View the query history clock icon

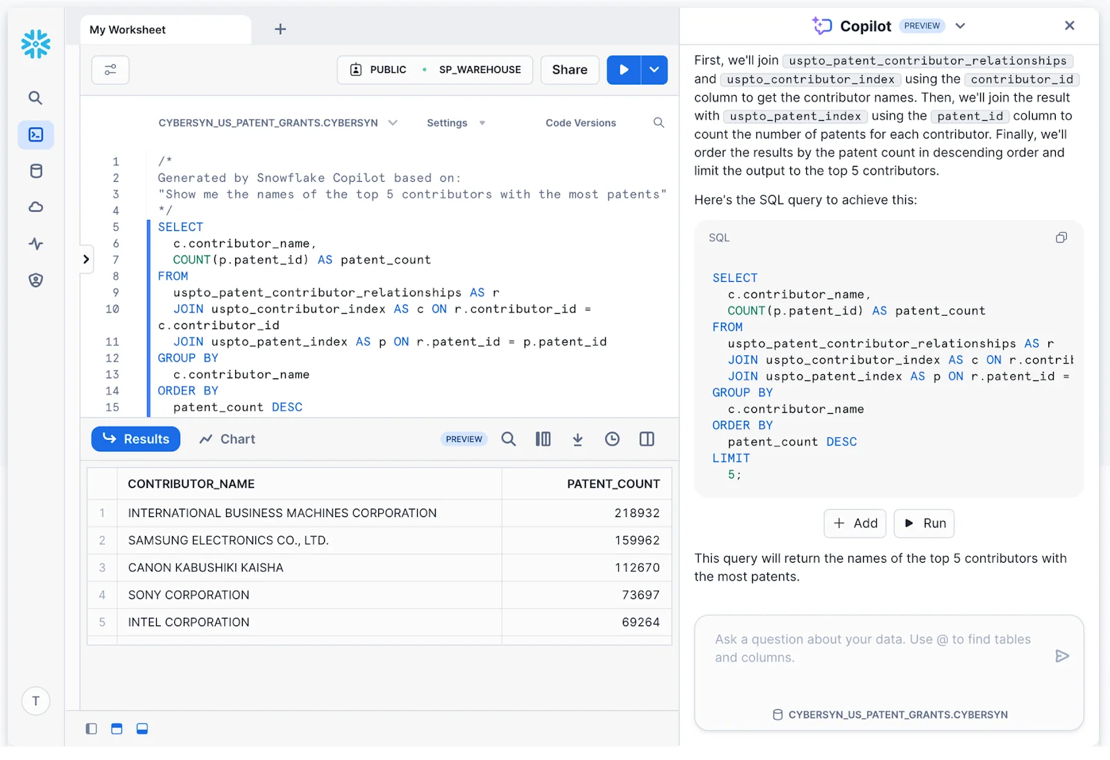[612, 439]
